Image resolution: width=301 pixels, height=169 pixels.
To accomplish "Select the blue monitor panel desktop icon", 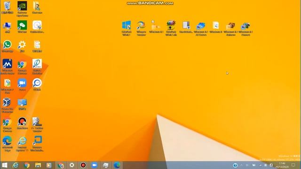I will pos(22,102).
